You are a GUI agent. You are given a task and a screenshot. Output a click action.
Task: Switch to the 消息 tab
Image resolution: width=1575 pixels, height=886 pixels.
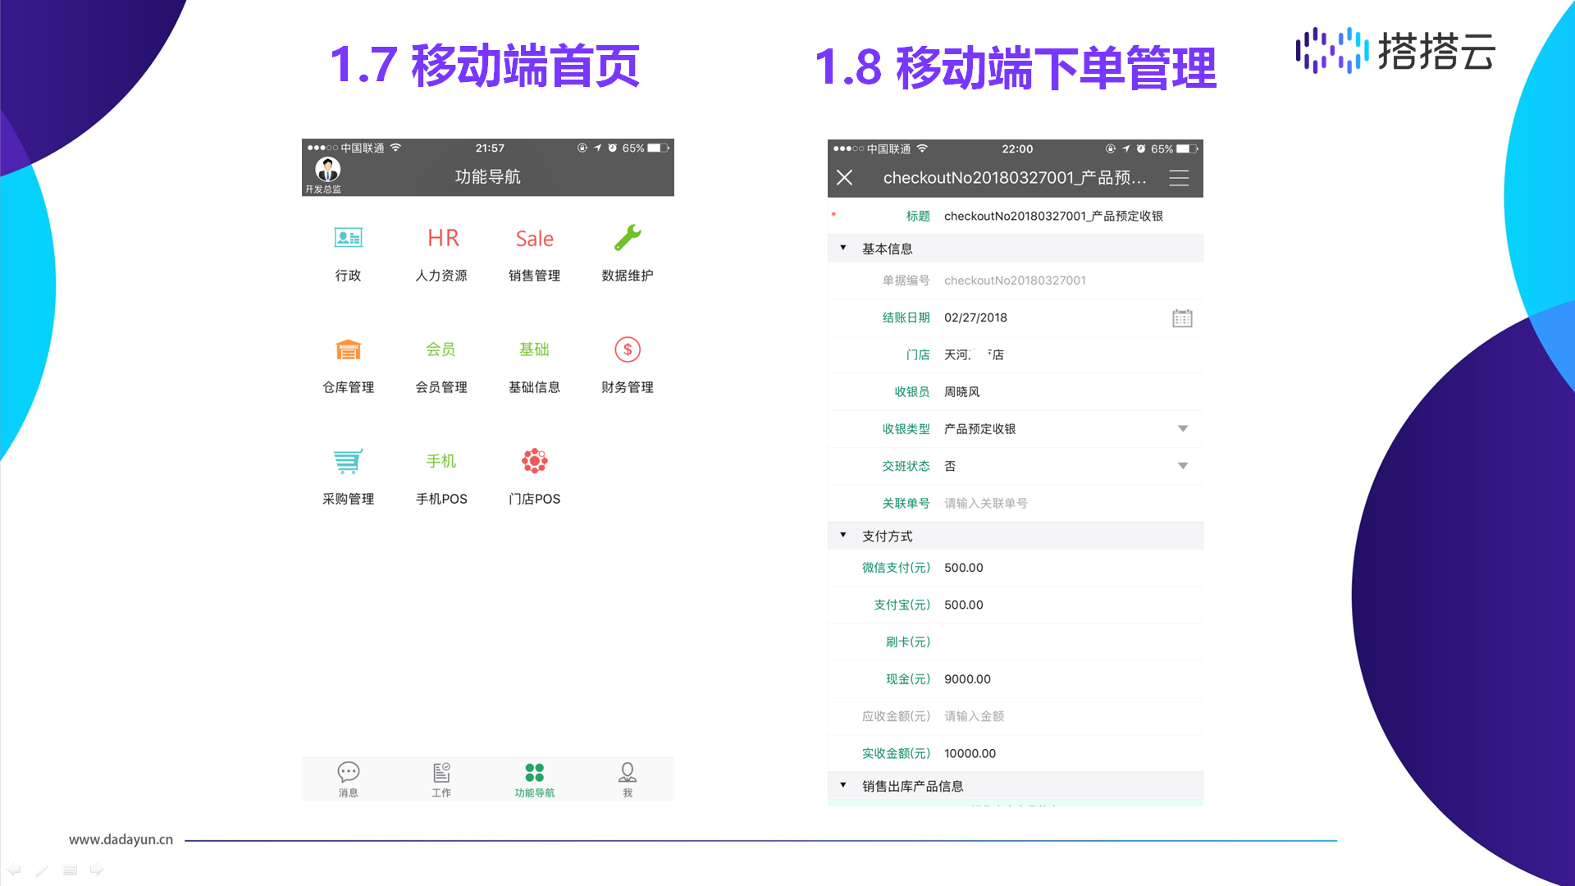pos(348,779)
